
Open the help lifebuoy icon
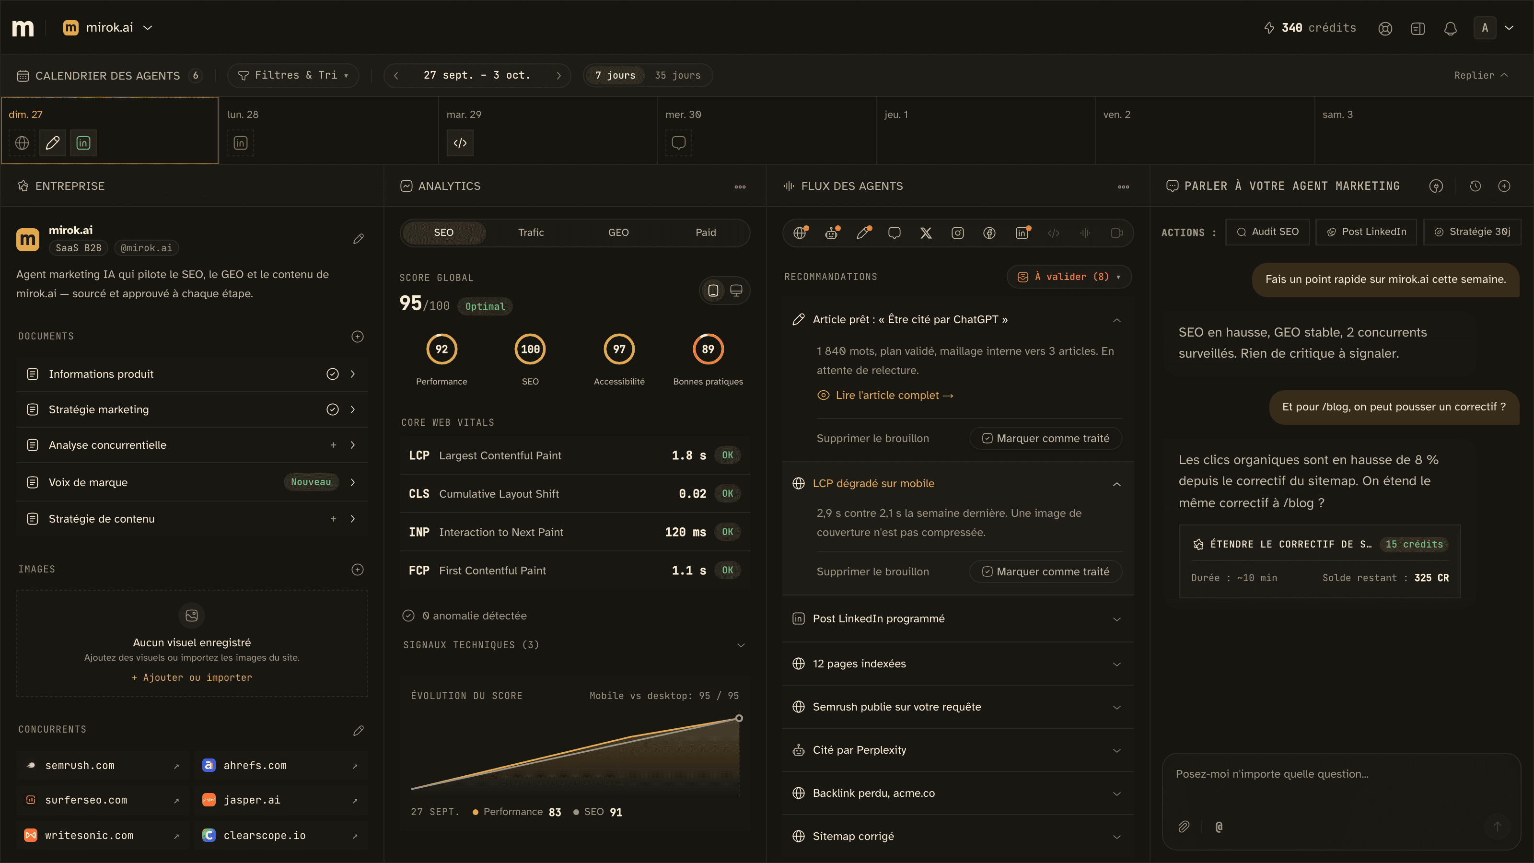(1385, 28)
